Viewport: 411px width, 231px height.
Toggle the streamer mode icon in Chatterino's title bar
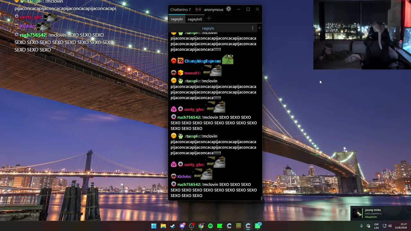(198, 10)
